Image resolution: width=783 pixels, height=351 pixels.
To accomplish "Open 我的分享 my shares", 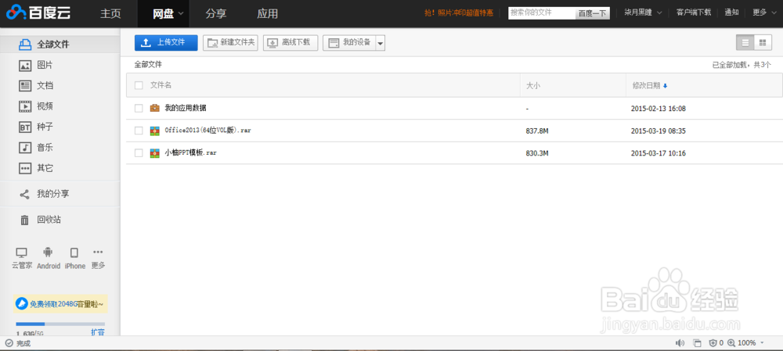I will click(52, 194).
